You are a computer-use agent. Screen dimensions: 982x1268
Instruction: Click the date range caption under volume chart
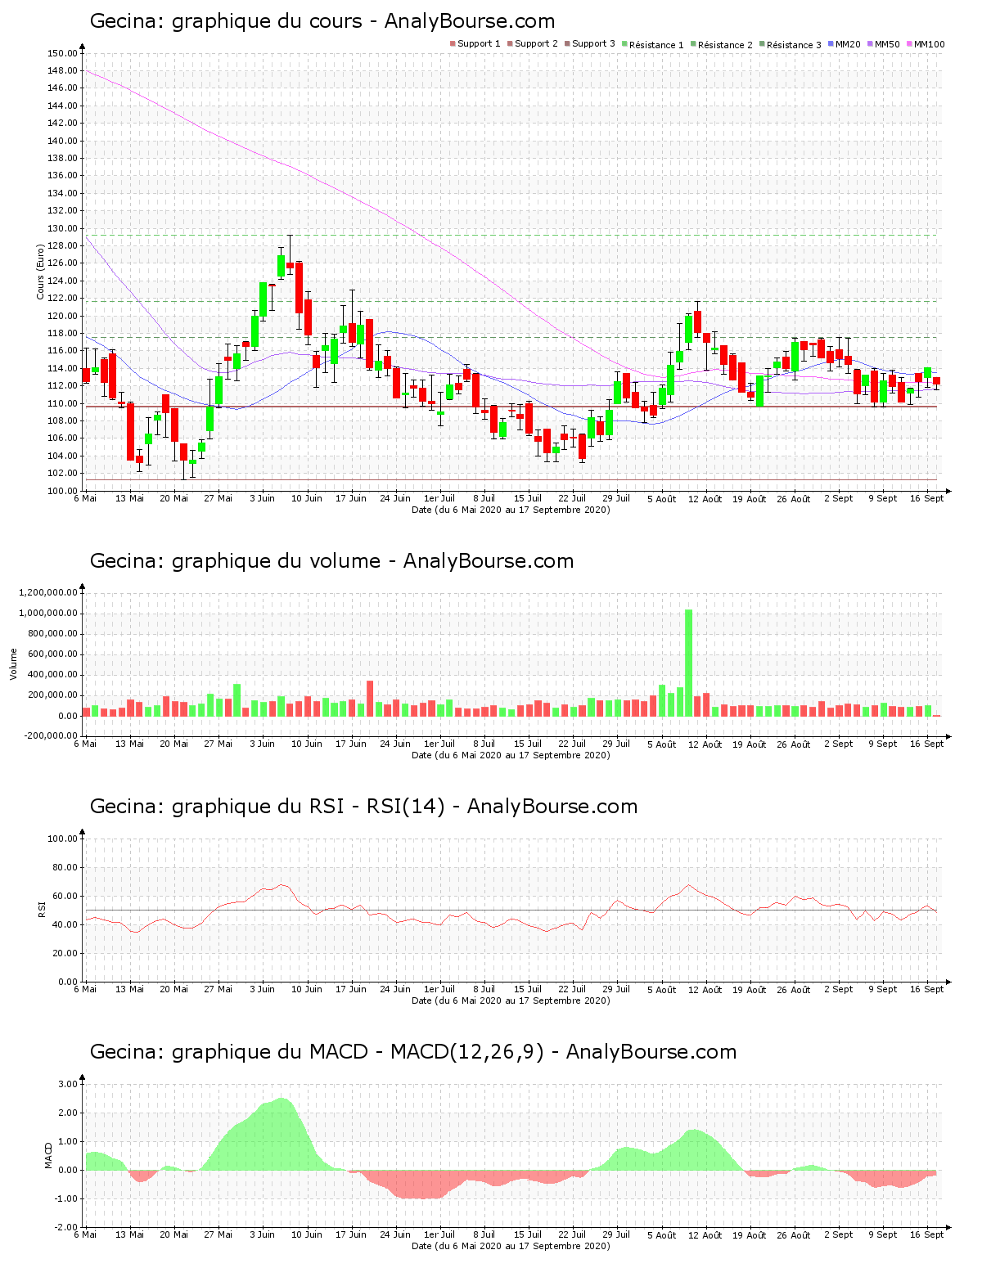(511, 755)
